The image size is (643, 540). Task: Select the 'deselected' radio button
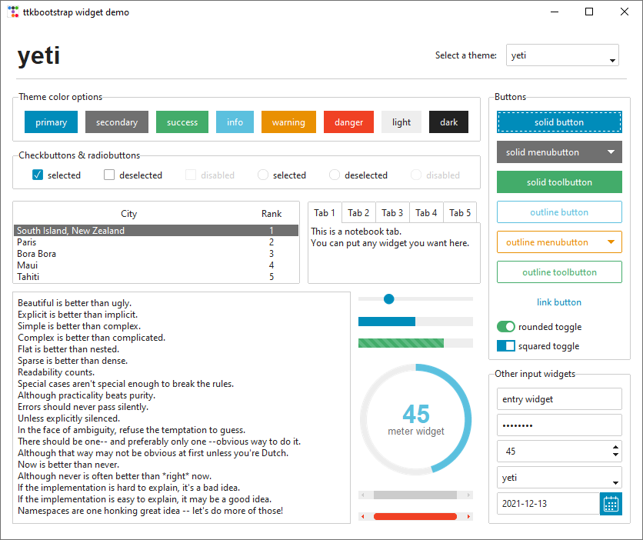(x=335, y=175)
